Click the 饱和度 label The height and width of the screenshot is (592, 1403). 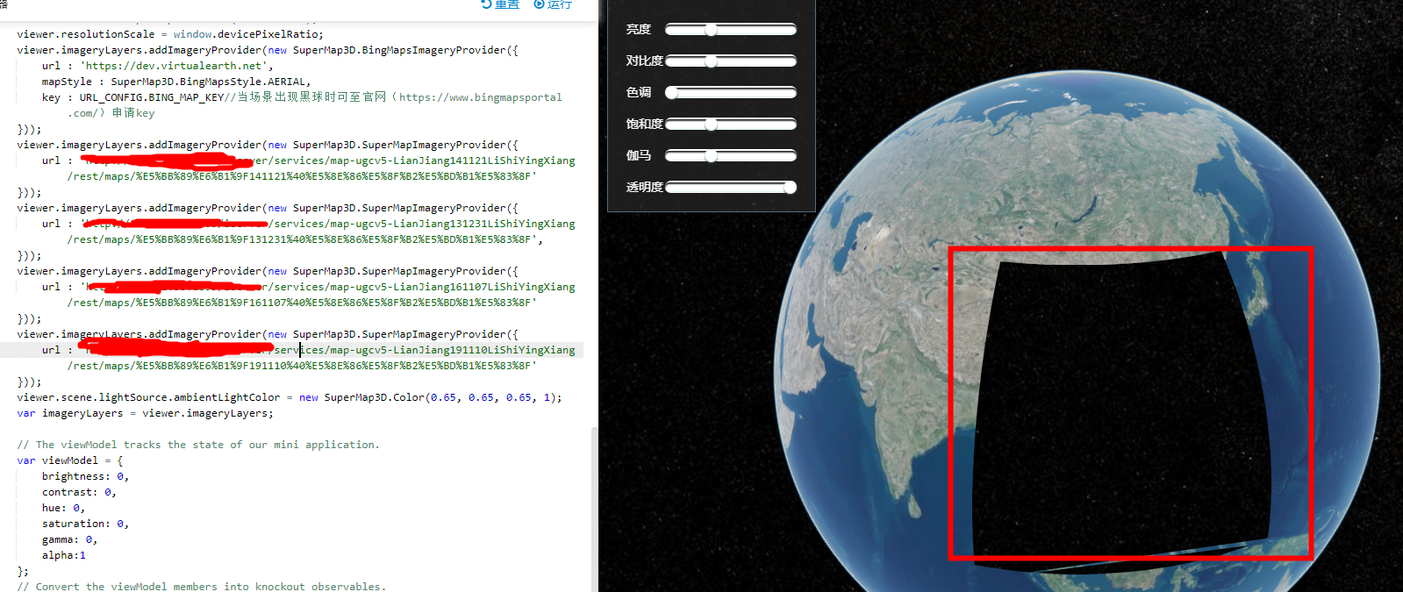coord(644,124)
